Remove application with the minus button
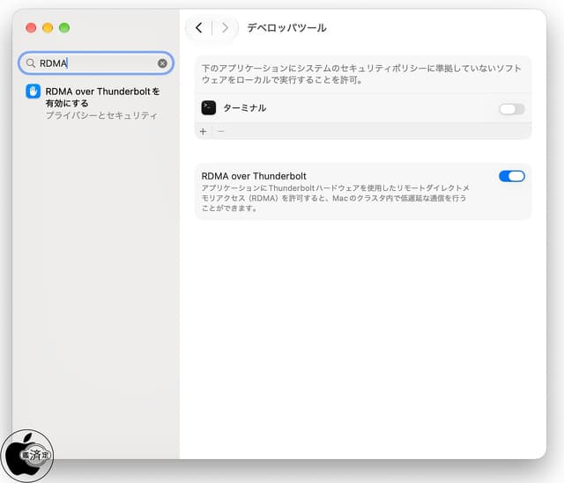The image size is (564, 483). point(221,131)
